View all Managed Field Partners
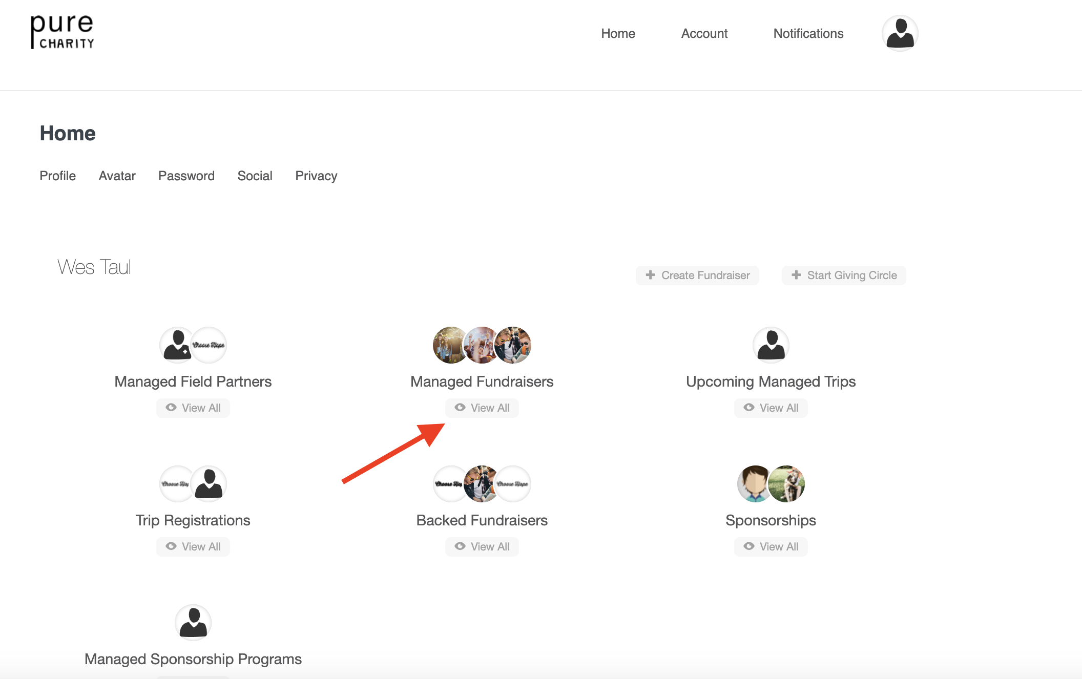Viewport: 1082px width, 679px height. pos(193,408)
